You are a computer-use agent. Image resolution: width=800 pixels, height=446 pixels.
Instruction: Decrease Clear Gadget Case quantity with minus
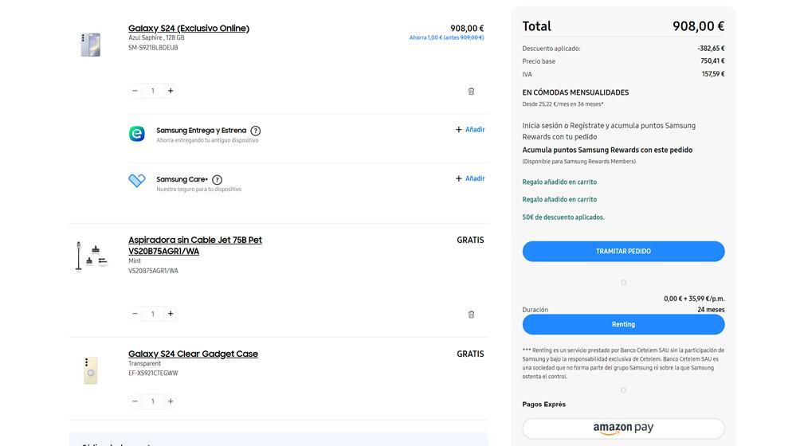click(x=135, y=401)
